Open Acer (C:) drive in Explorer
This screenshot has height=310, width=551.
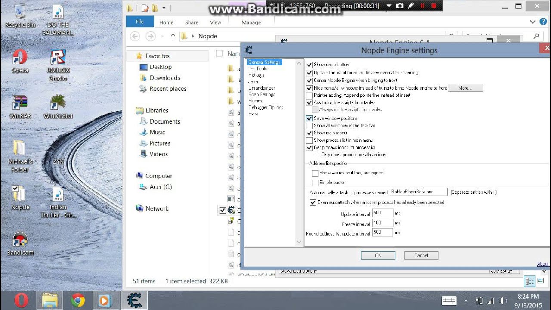(161, 187)
